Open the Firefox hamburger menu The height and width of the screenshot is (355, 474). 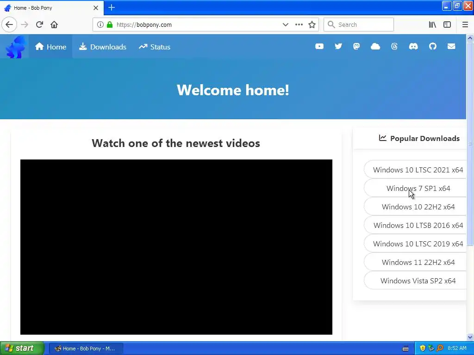465,24
